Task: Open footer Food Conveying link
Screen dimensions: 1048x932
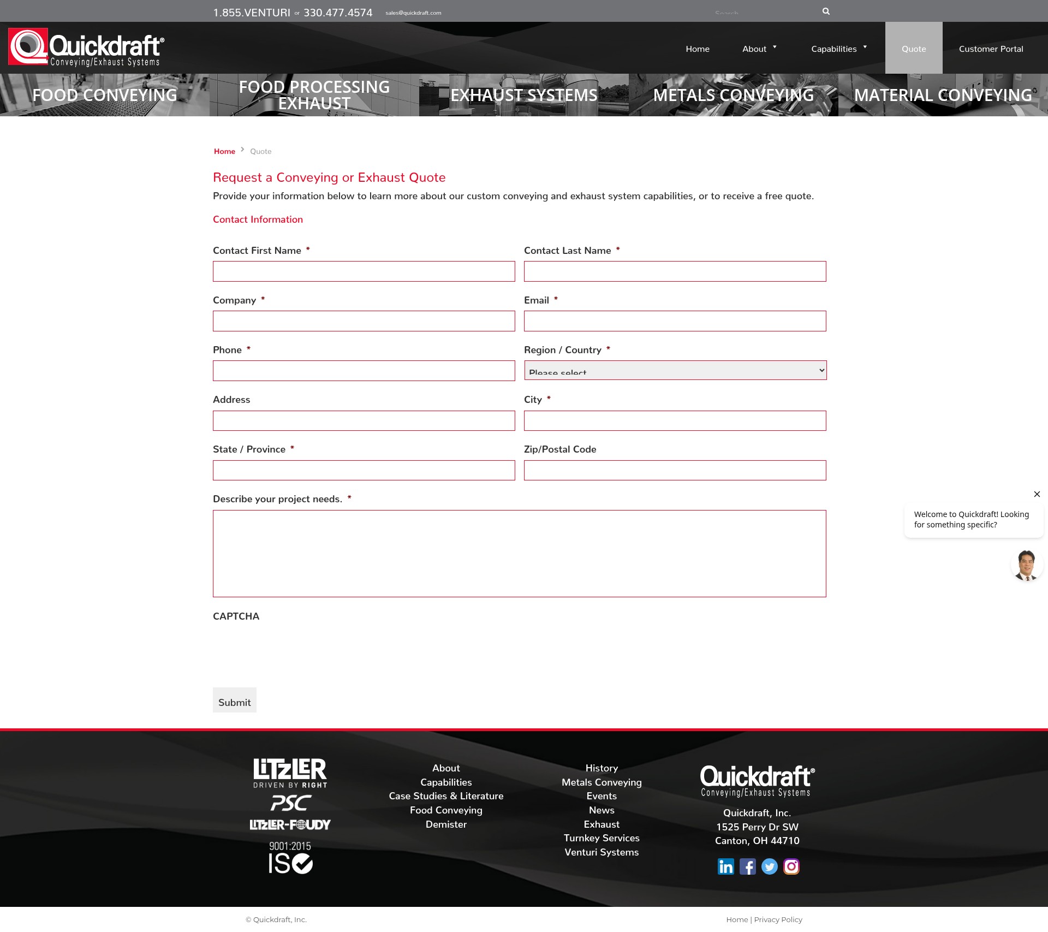Action: (x=446, y=810)
